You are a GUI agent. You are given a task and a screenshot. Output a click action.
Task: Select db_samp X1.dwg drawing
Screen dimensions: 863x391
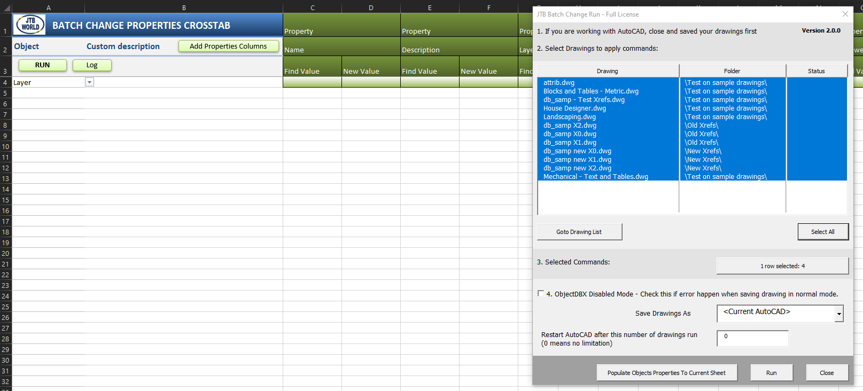click(x=570, y=143)
